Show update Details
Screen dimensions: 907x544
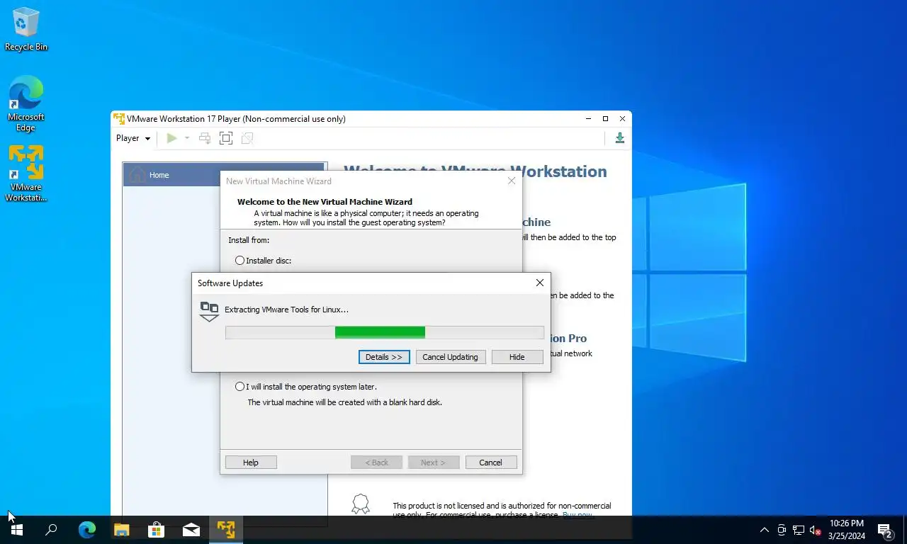point(384,357)
